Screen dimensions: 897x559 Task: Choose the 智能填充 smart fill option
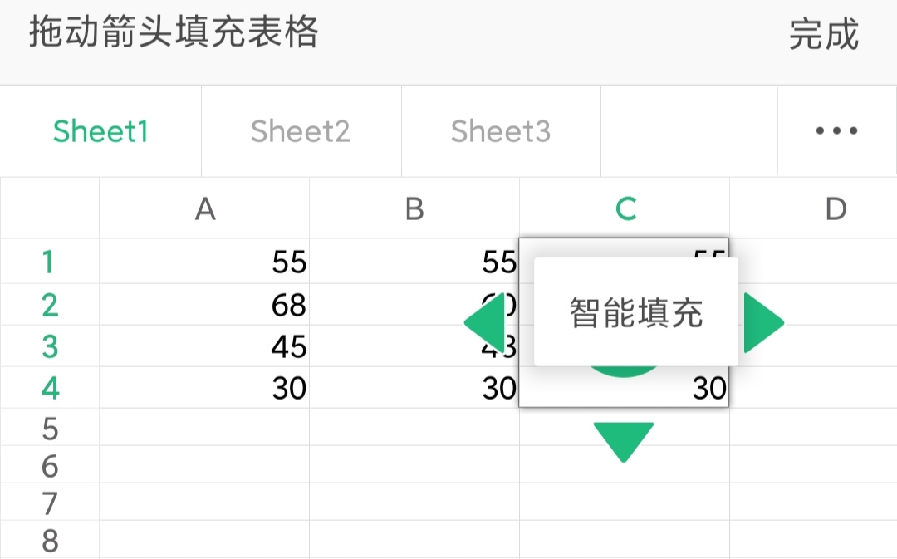tap(636, 312)
